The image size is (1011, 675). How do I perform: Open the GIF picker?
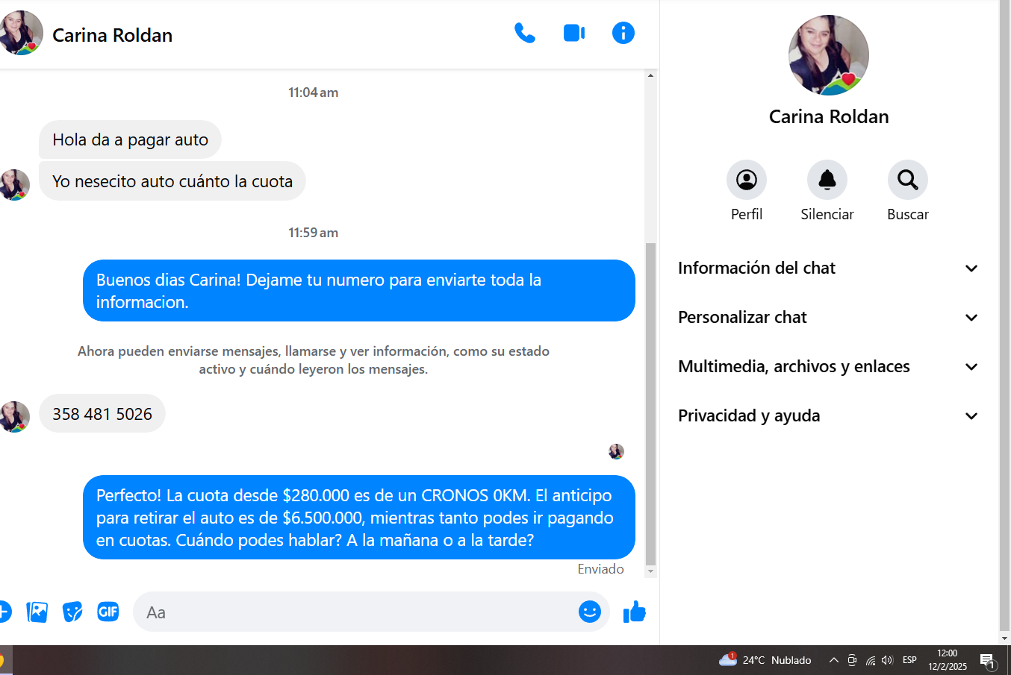(108, 612)
